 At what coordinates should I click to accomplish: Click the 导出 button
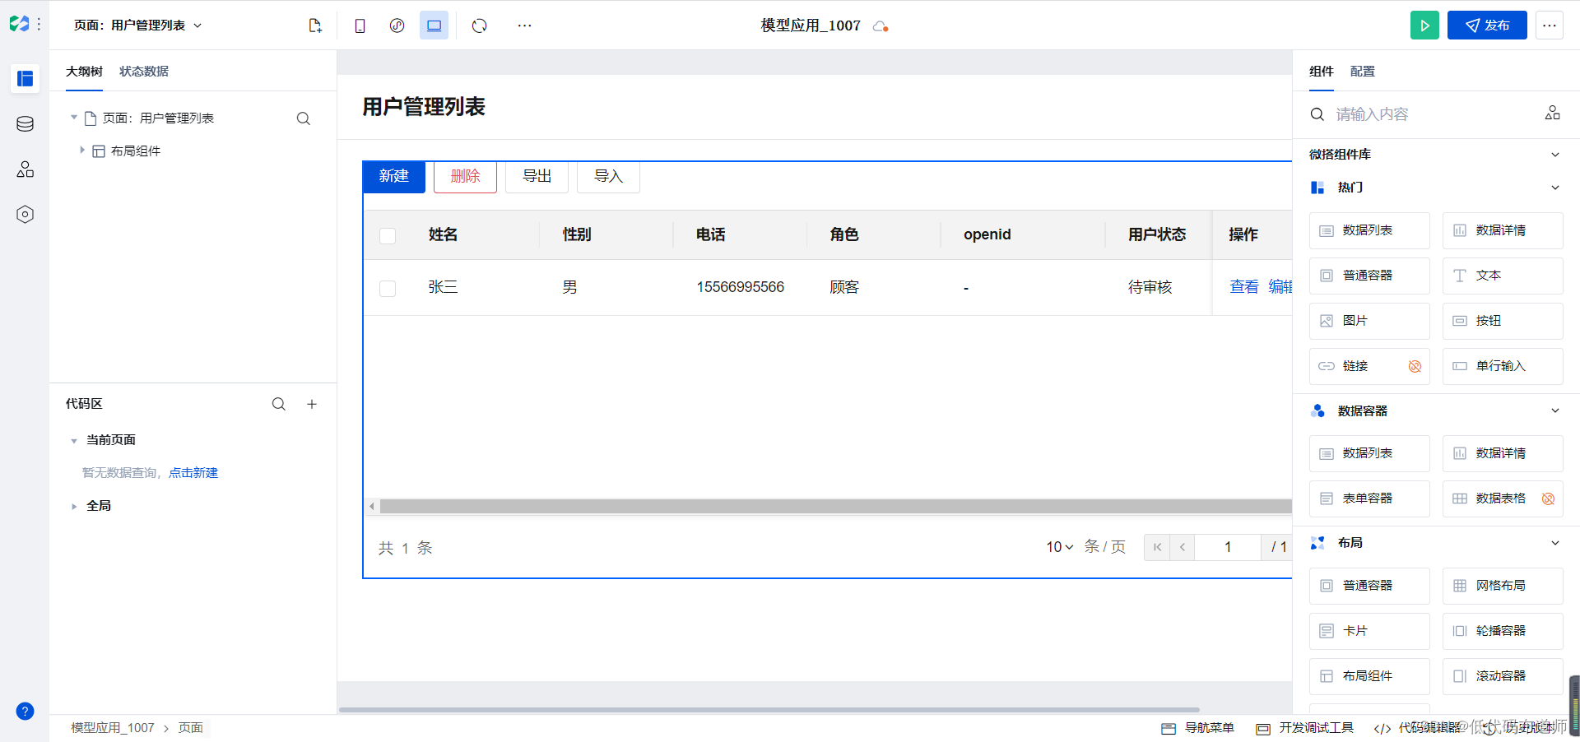pos(537,176)
